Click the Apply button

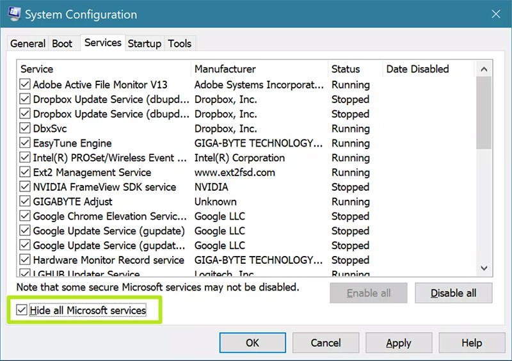(x=399, y=342)
